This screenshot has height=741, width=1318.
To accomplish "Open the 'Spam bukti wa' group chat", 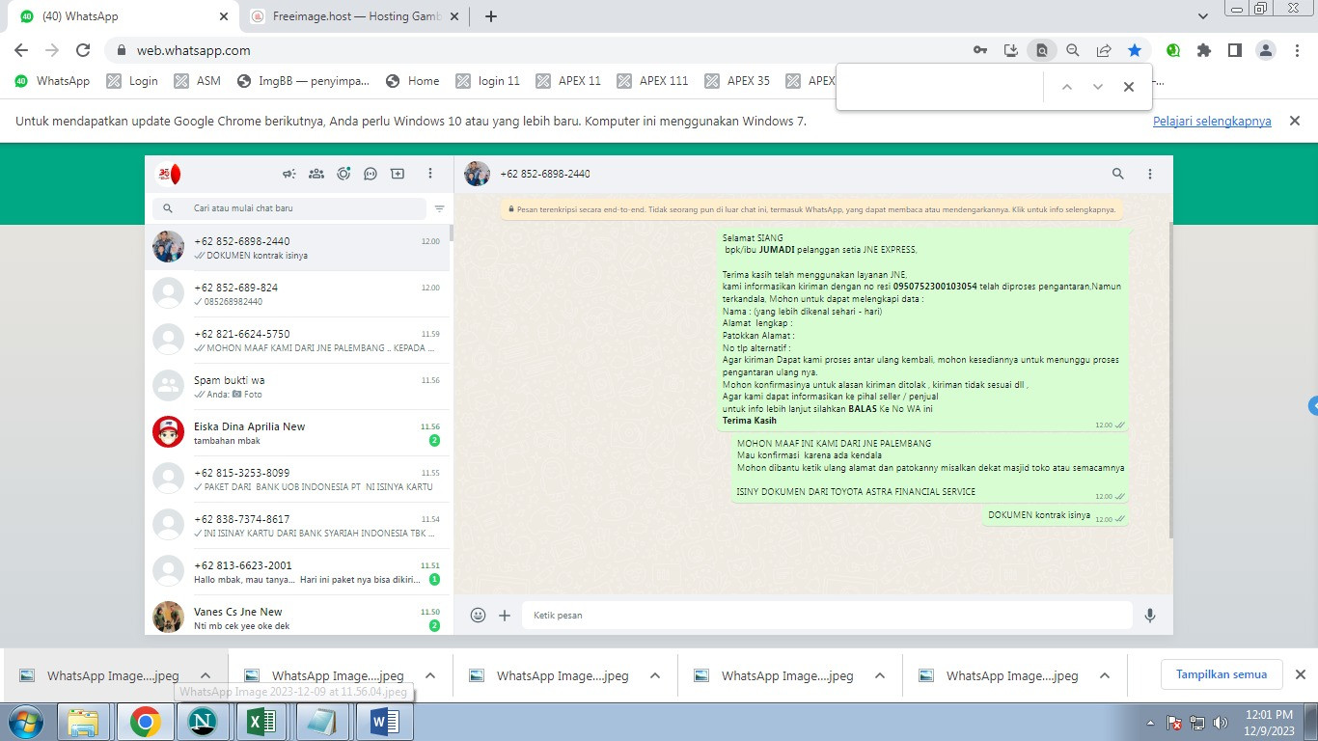I will [297, 387].
